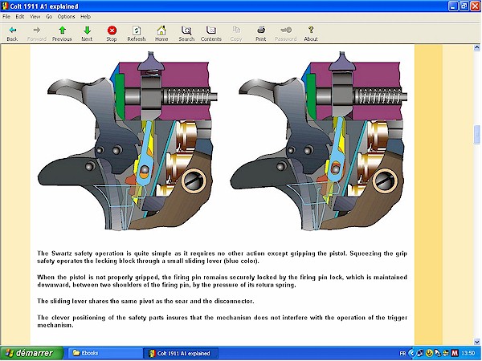The width and height of the screenshot is (482, 361).
Task: Go Back using the toolbar arrow
Action: pos(12,33)
